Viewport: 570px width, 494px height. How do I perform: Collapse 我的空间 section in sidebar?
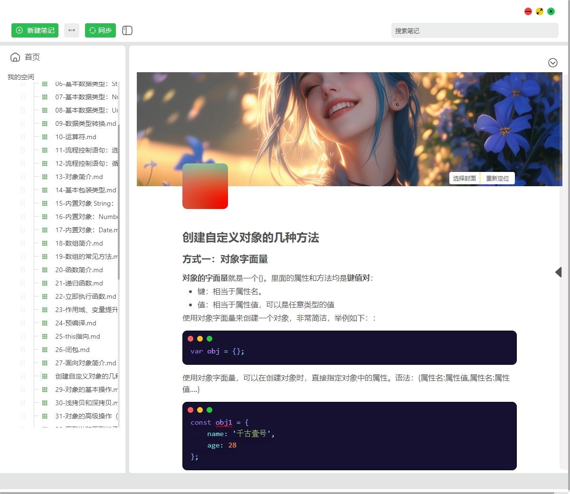pyautogui.click(x=20, y=76)
